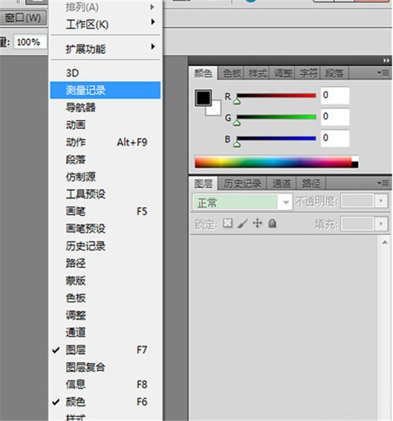Expand the 扩展功能 submenu

pos(105,48)
